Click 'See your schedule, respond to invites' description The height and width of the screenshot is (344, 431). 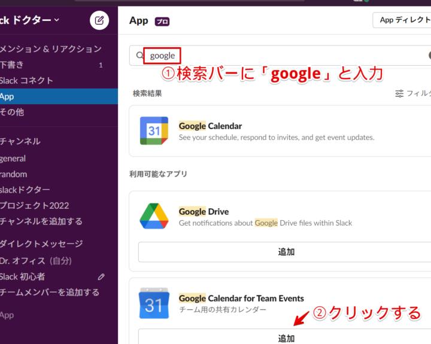(x=277, y=138)
